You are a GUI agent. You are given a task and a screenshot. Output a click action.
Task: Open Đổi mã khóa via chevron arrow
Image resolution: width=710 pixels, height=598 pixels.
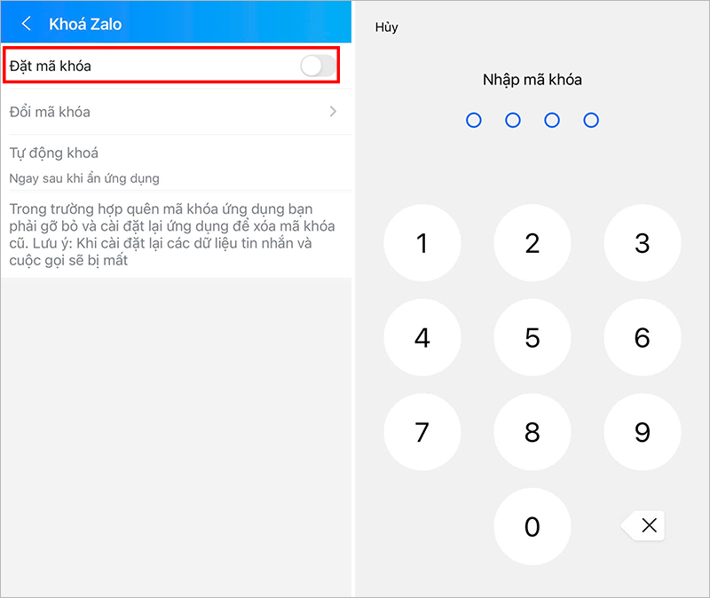point(334,112)
